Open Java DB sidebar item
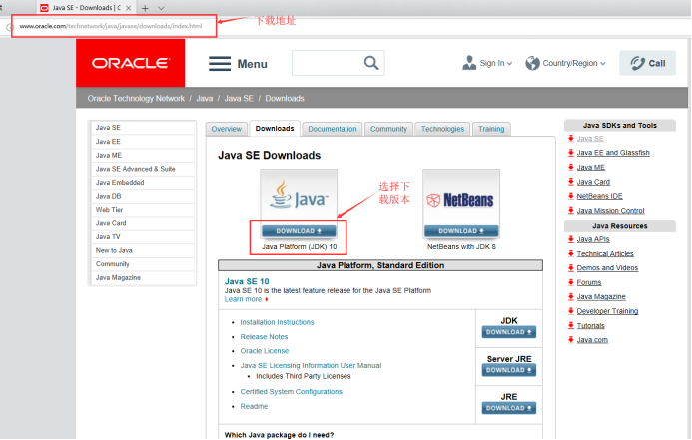 (143, 197)
